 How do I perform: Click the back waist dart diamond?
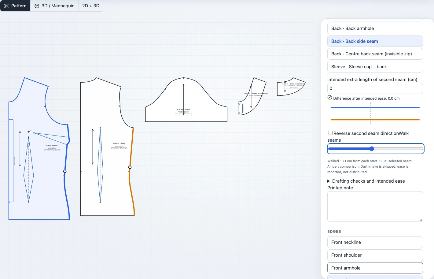100,165
